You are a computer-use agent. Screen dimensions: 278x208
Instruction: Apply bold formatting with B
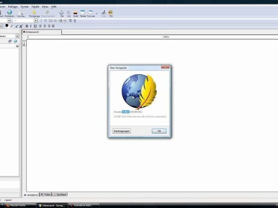click(x=27, y=26)
